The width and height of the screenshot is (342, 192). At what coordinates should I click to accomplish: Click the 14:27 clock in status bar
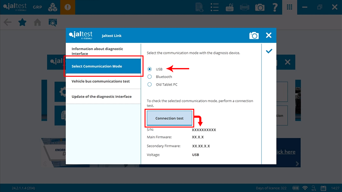pos(335,188)
